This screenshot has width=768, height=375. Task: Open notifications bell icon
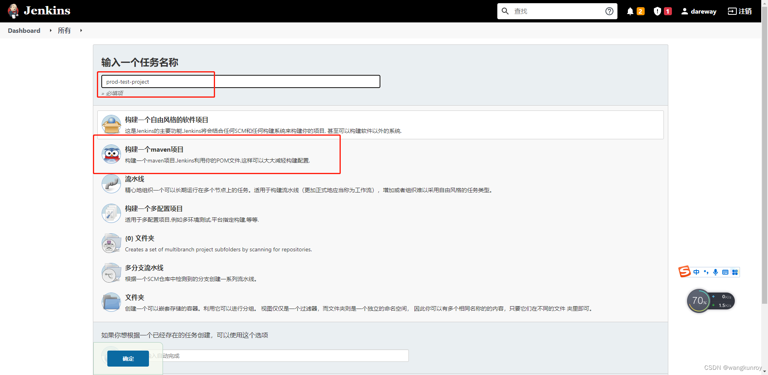(x=630, y=11)
